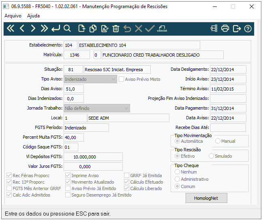
Task: Click the go-to record arrow icon
Action: (x=56, y=28)
